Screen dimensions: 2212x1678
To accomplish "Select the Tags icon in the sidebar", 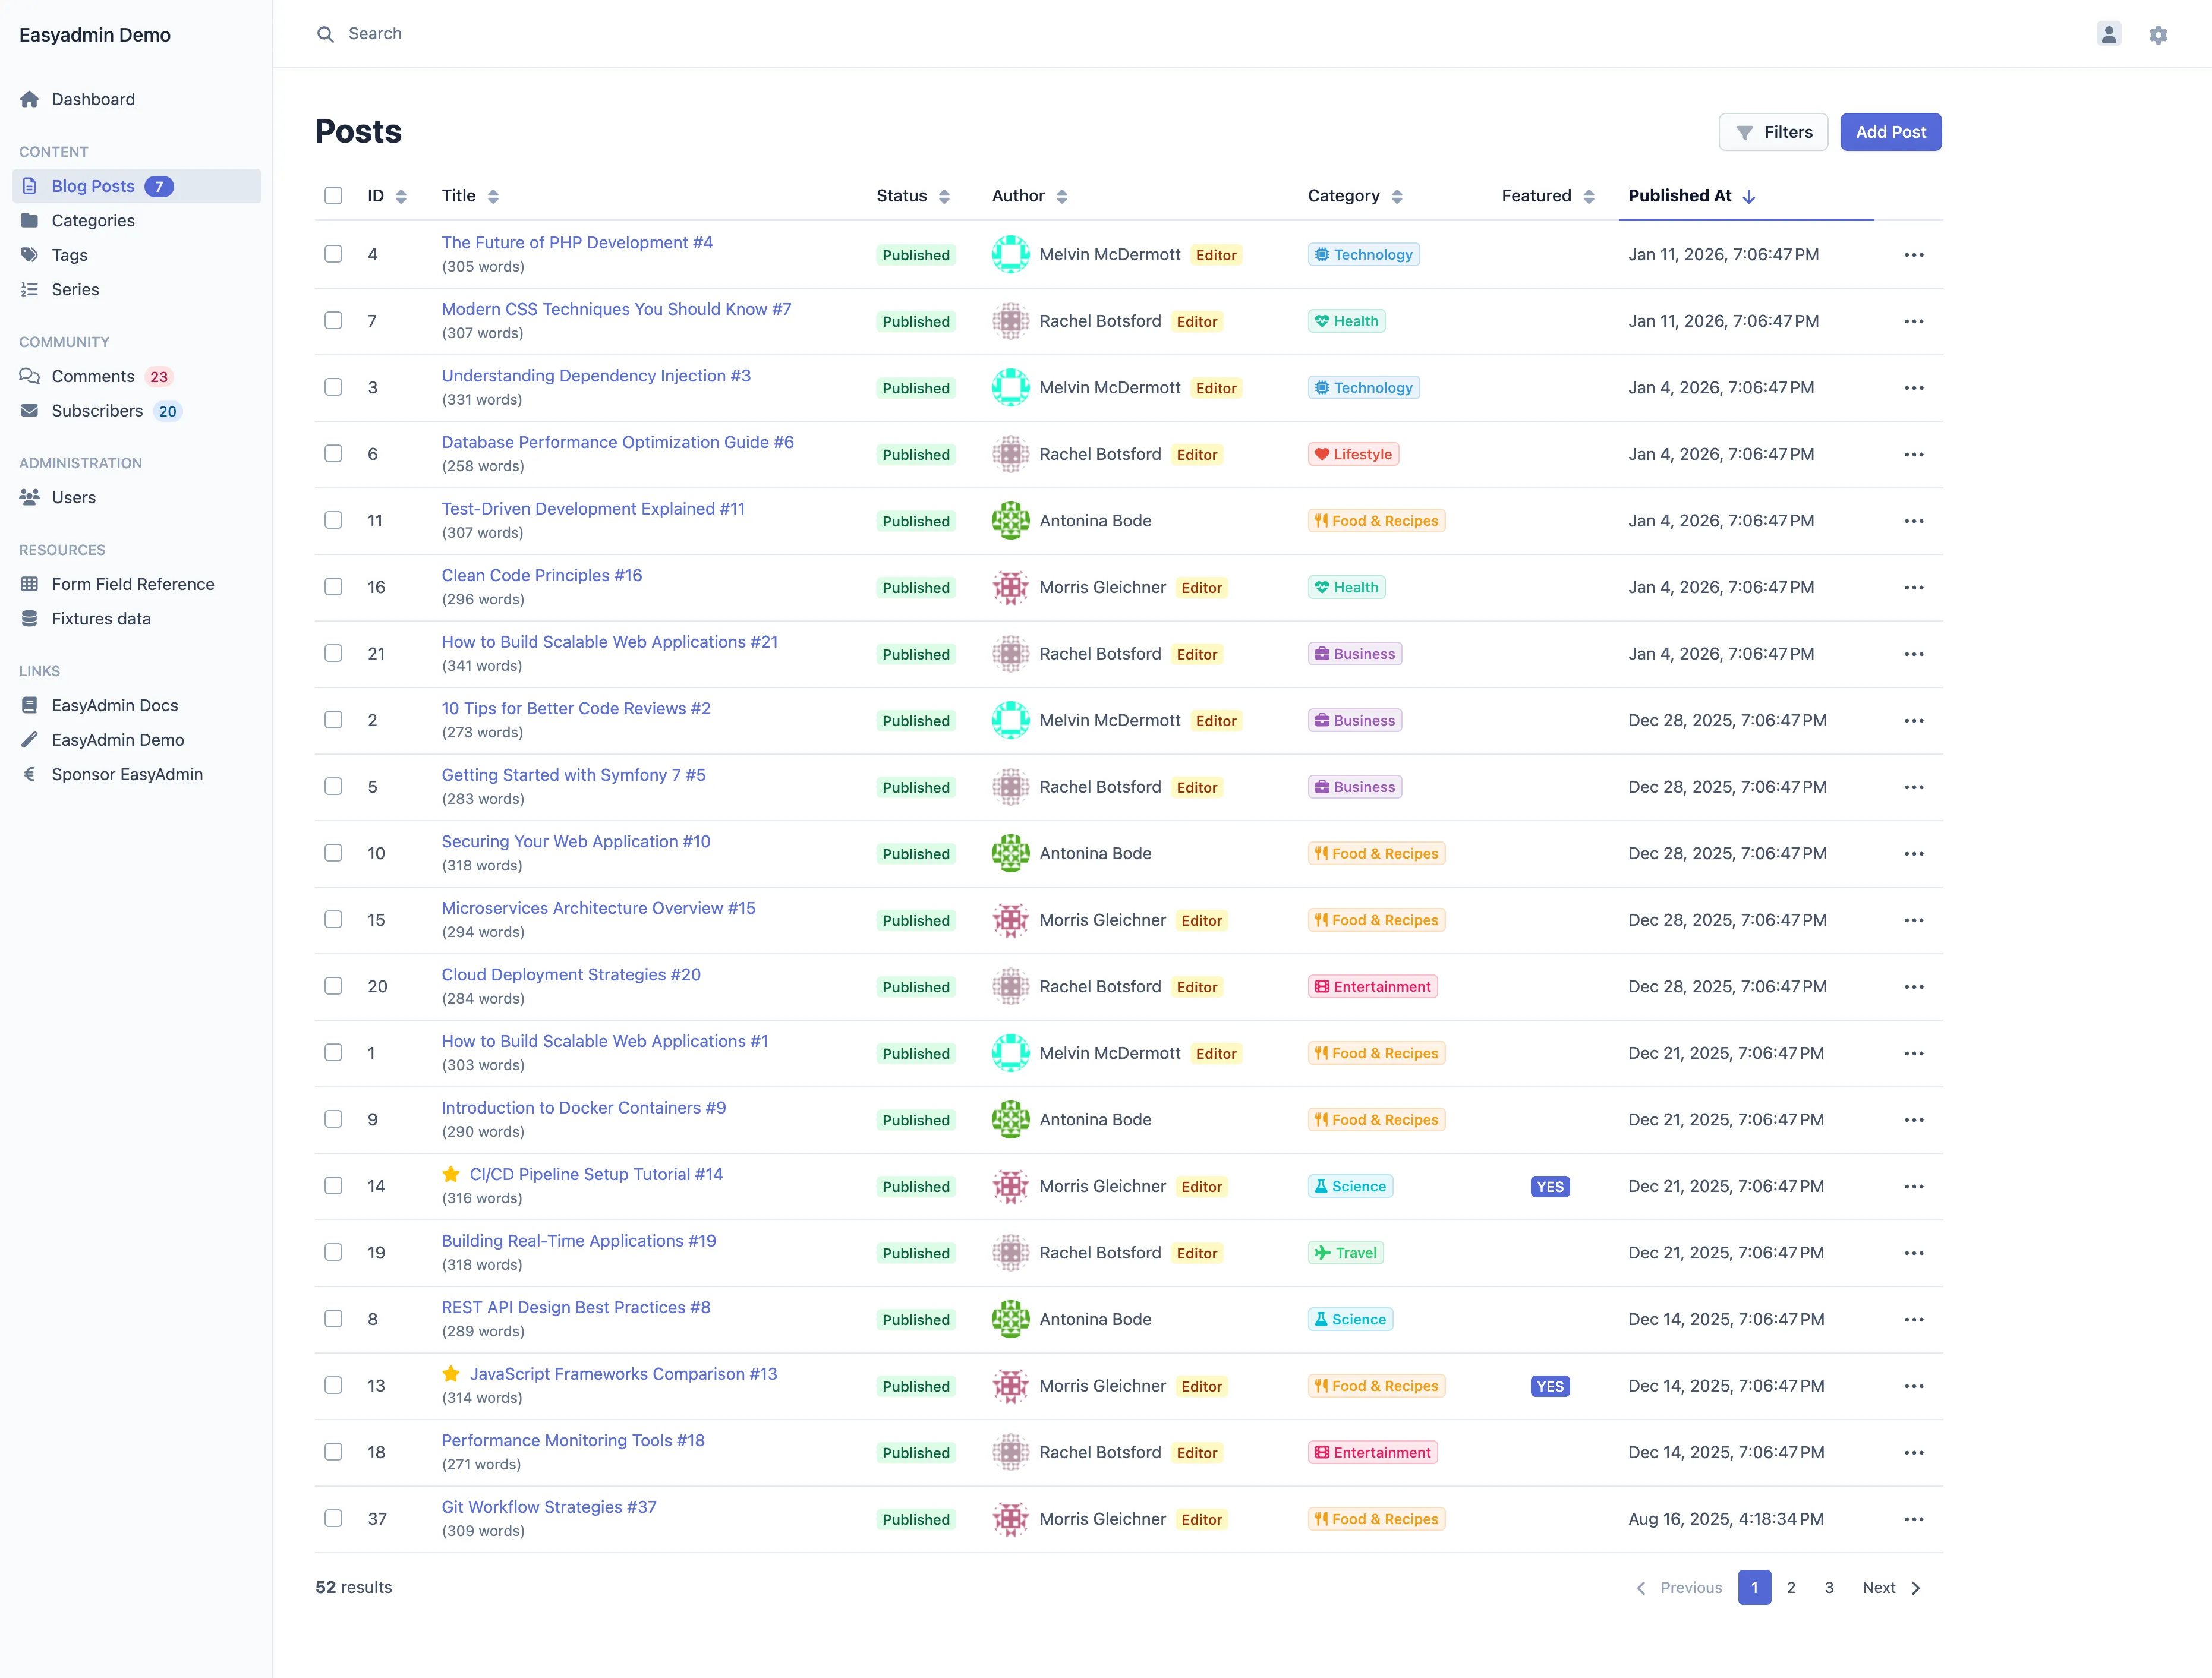I will click(30, 255).
